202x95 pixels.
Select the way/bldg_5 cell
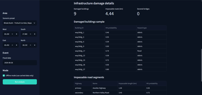[89, 37]
